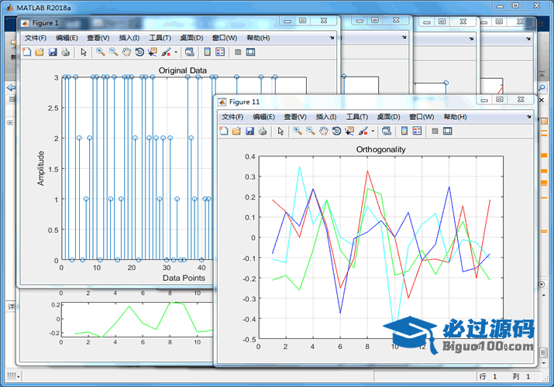Open 桌面(D) menu in Figure 1
The height and width of the screenshot is (387, 554).
coord(191,38)
